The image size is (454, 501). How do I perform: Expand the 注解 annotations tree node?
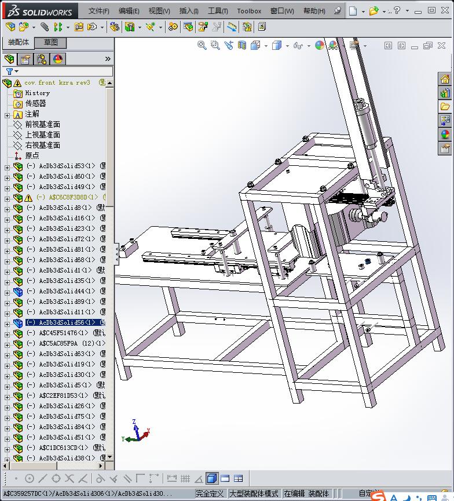pos(8,115)
